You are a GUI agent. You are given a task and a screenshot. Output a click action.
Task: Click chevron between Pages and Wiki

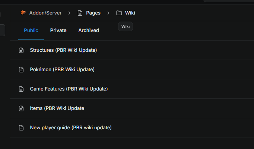point(108,13)
